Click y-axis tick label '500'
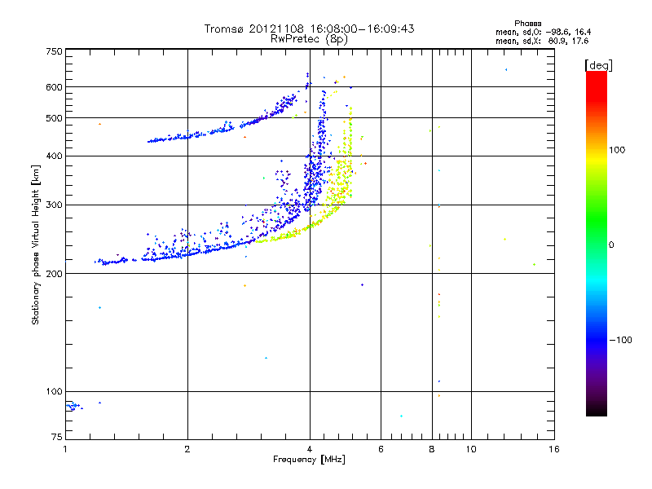This screenshot has width=652, height=489. pos(54,118)
